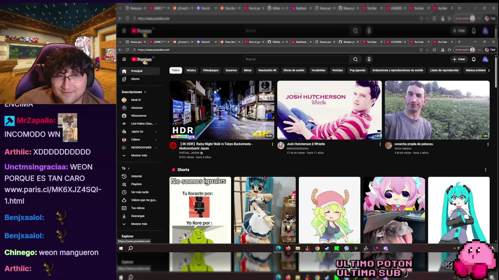Open File Explorer from the taskbar

click(x=298, y=248)
